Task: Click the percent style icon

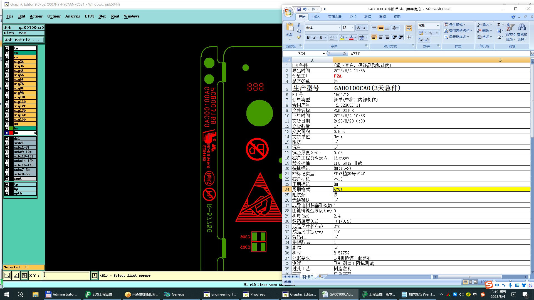Action: pyautogui.click(x=430, y=33)
